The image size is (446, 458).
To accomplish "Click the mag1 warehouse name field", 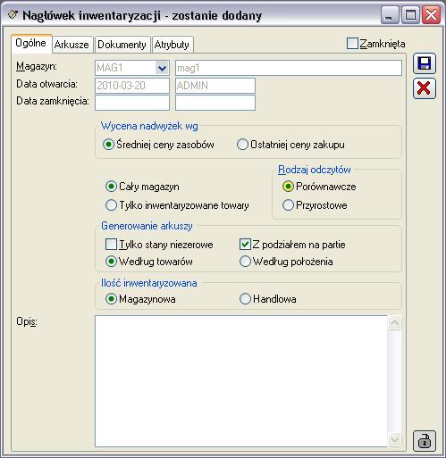I will click(x=289, y=68).
